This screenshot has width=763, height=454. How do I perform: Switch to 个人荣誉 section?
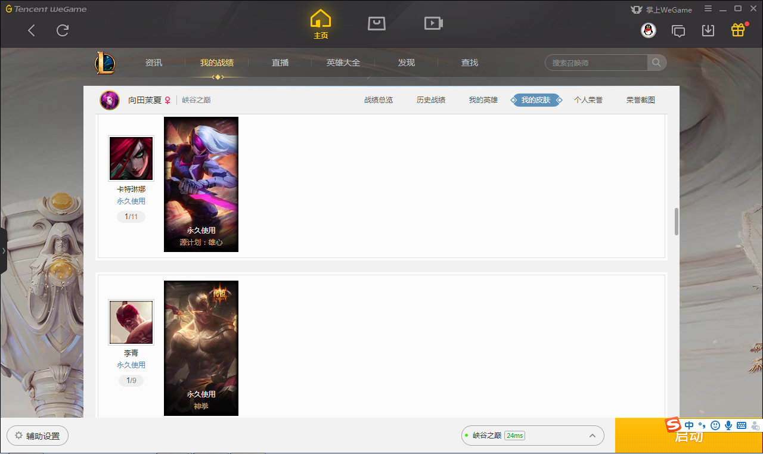pyautogui.click(x=588, y=100)
